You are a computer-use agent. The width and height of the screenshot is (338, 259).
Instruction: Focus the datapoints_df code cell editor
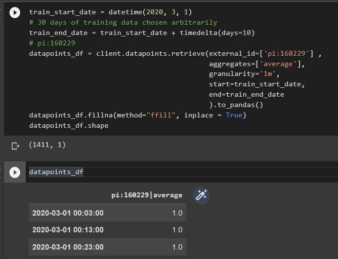(x=183, y=172)
